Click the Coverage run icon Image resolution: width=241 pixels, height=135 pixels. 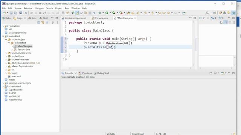pos(114,13)
